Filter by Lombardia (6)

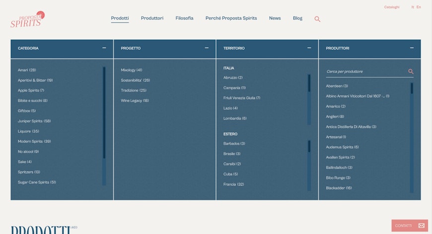235,118
